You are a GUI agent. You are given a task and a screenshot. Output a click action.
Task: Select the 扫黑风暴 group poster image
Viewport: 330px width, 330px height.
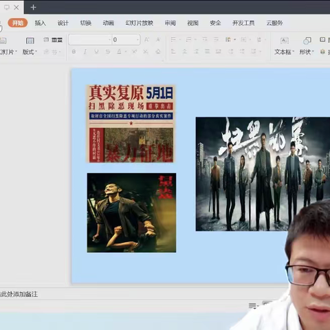click(263, 174)
